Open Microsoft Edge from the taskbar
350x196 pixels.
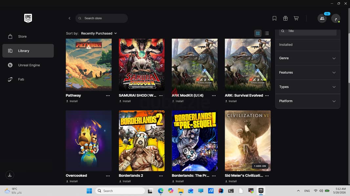point(160,191)
